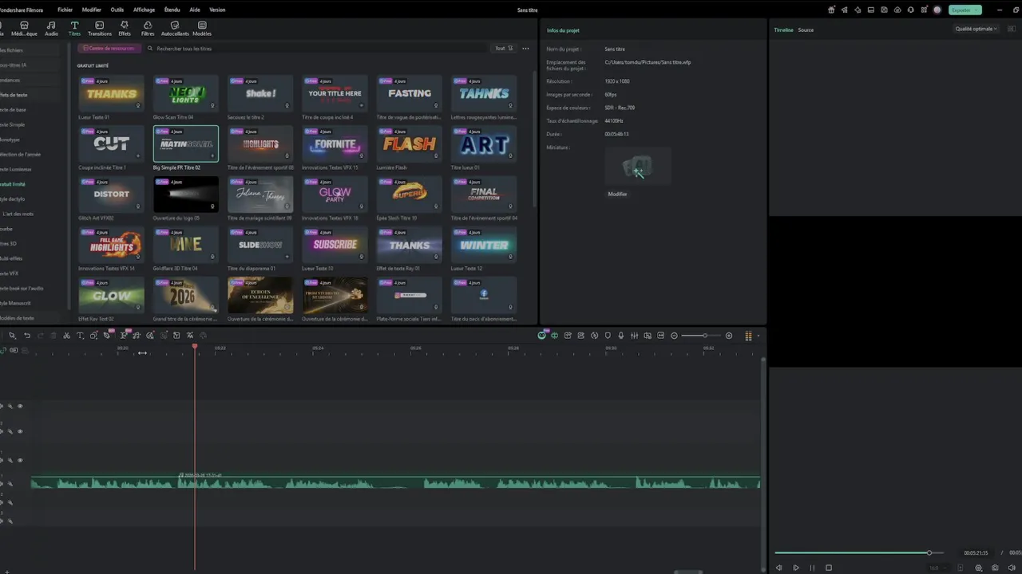Click the link tracks icon left of ruler

click(3, 350)
